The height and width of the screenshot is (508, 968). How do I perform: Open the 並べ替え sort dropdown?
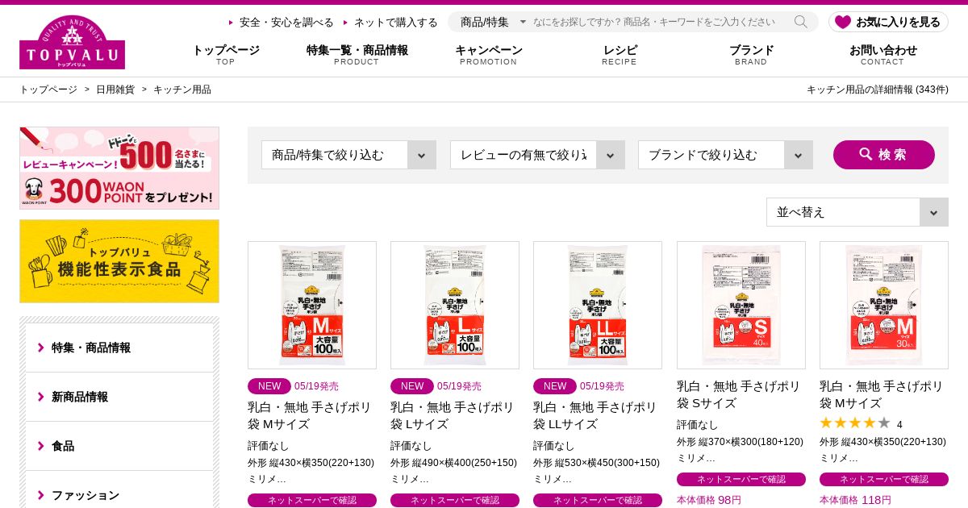(857, 212)
